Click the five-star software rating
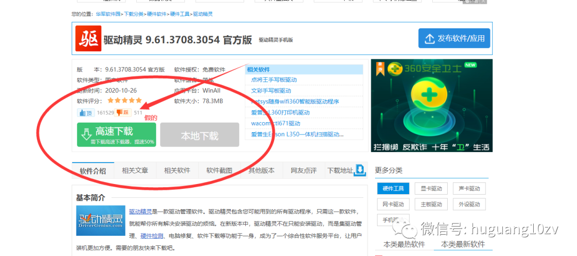 [124, 100]
